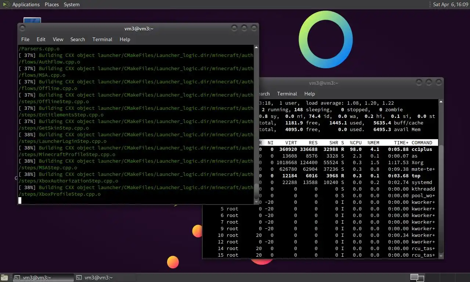Close the front build terminal window
This screenshot has width=470, height=282.
click(x=253, y=28)
